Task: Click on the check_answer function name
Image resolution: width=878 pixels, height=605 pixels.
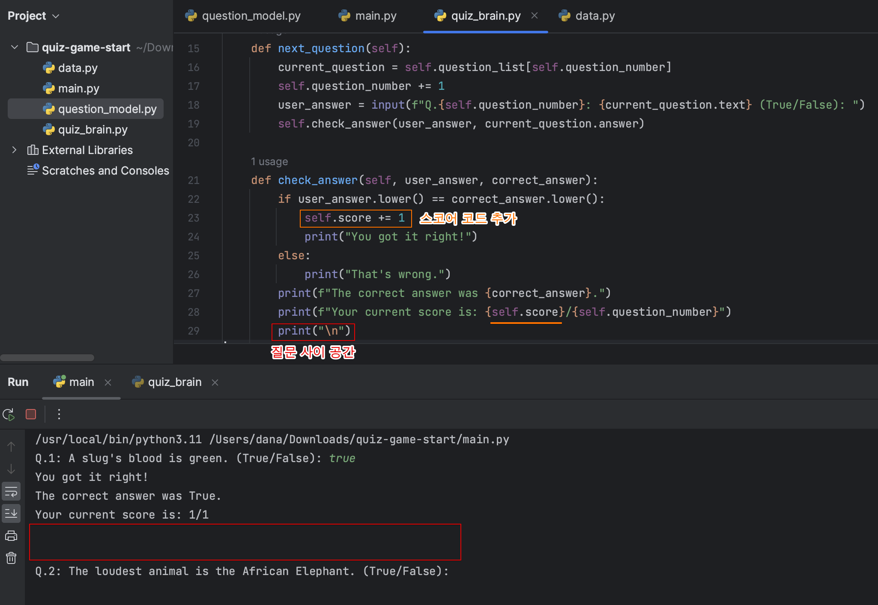Action: point(318,180)
